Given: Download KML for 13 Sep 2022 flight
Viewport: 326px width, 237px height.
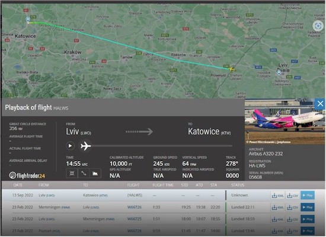Looking at the screenshot, I should 278,196.
